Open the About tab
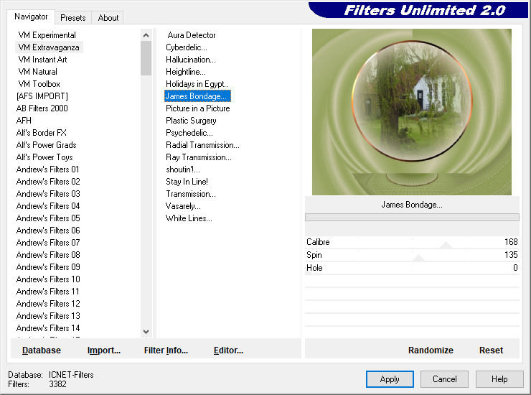Image resolution: width=531 pixels, height=395 pixels. coord(108,18)
